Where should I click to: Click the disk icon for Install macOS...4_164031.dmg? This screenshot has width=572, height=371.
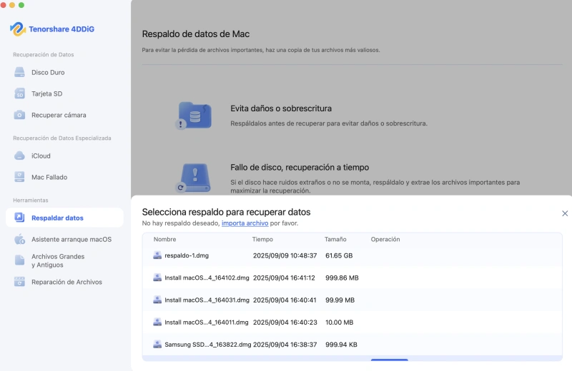(157, 300)
